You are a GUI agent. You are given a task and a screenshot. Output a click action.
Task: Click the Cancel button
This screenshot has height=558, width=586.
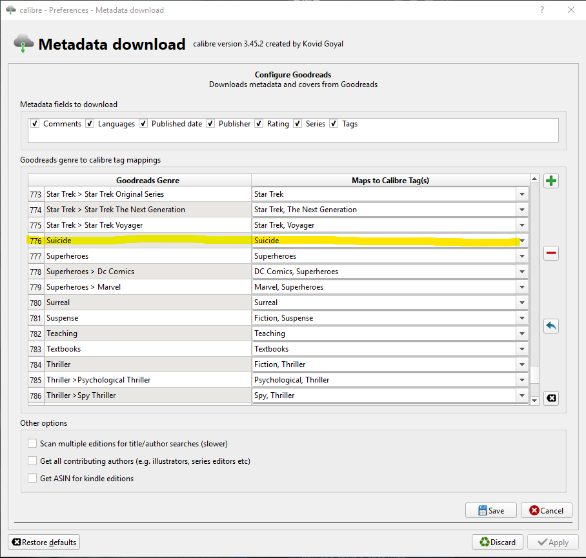click(547, 510)
